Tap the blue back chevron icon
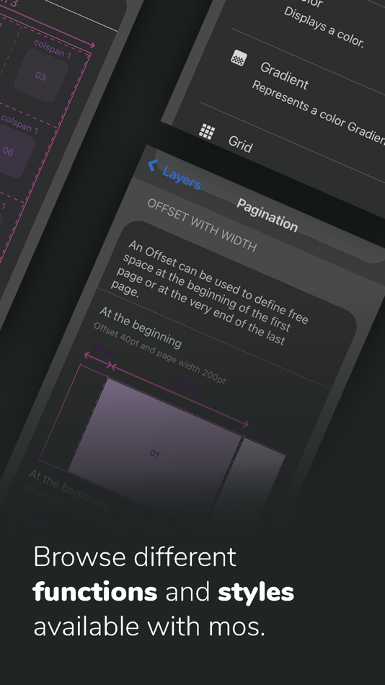The height and width of the screenshot is (685, 385). coord(153,165)
